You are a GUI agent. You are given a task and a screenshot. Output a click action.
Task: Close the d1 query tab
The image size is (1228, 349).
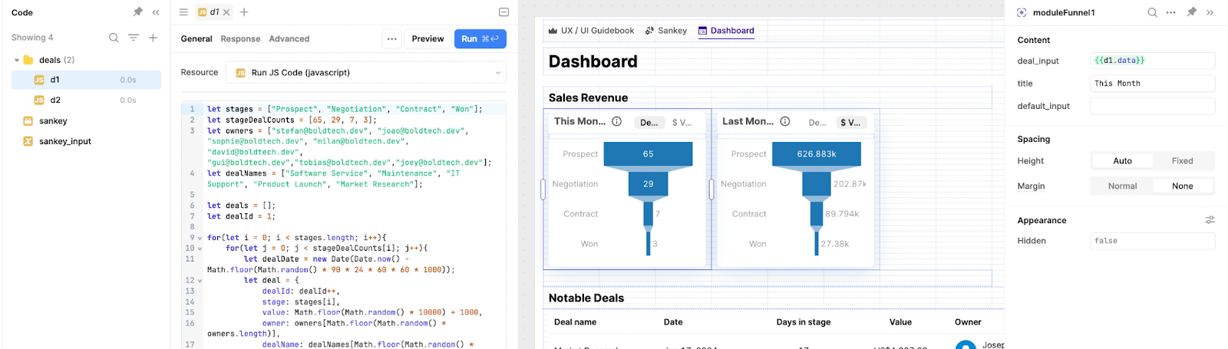[226, 12]
